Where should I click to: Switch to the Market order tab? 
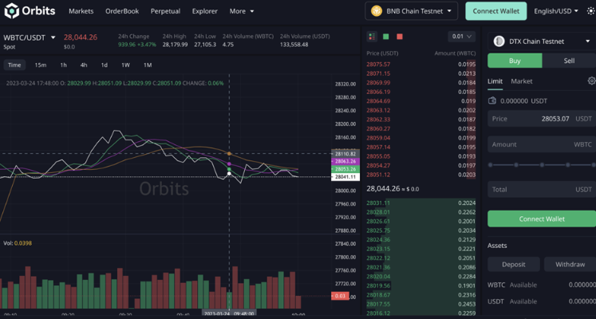[x=522, y=81]
